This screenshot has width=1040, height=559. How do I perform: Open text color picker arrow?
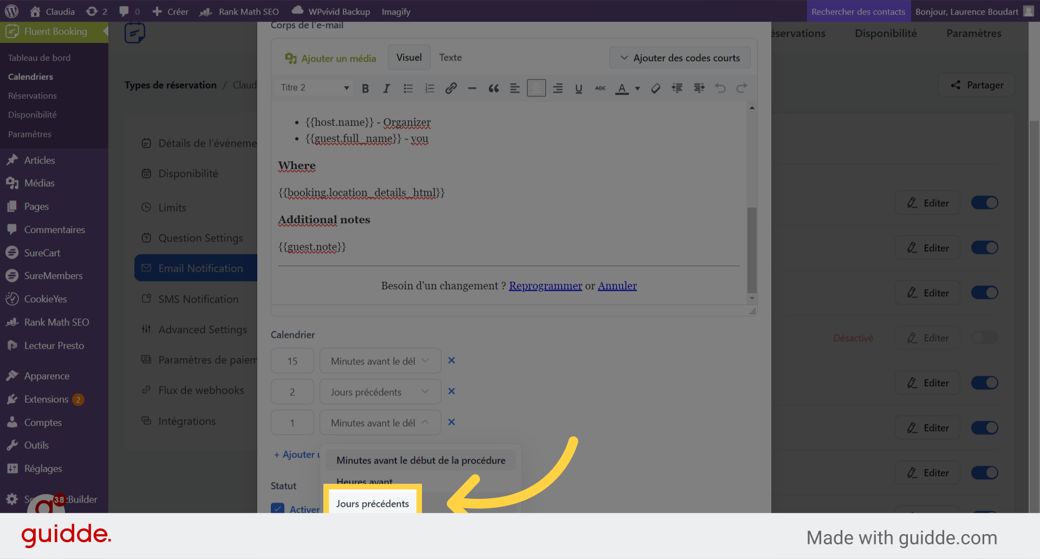point(638,88)
